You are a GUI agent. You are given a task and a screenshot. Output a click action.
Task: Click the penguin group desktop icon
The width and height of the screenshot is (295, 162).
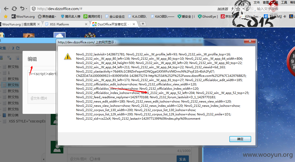(x=90, y=35)
